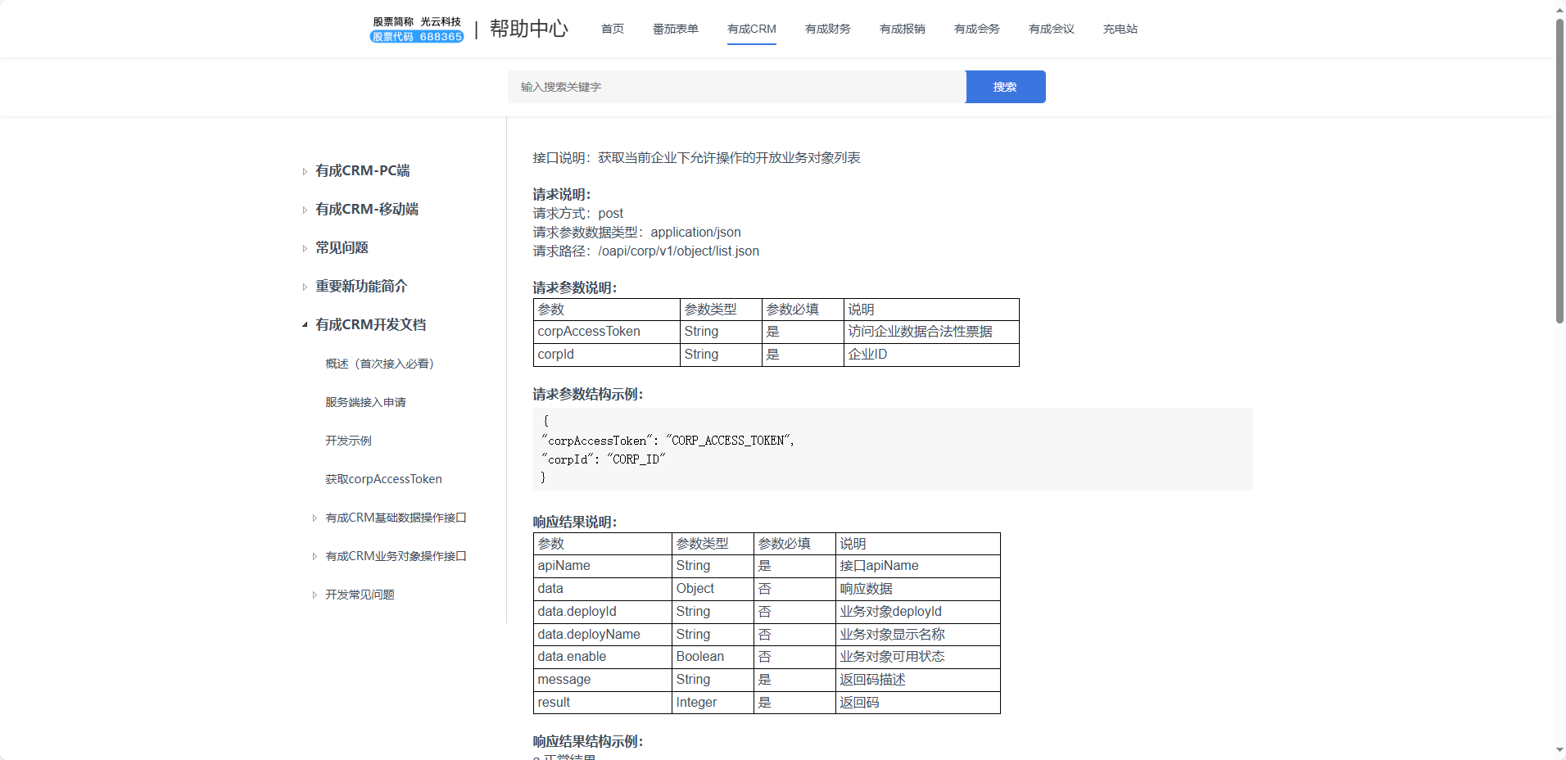Open the 首页 navigation tab
Image resolution: width=1566 pixels, height=760 pixels.
(612, 29)
